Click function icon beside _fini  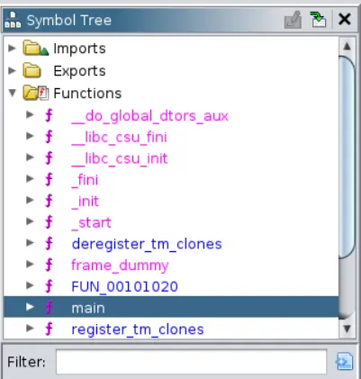[x=49, y=180]
